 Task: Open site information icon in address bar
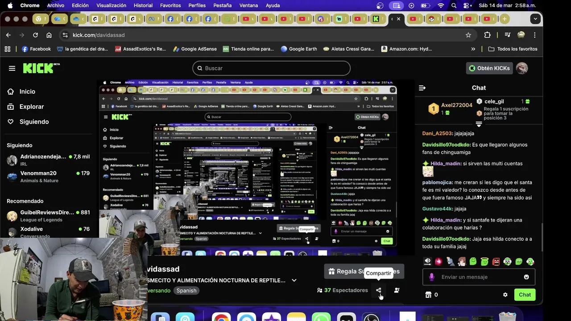(x=65, y=35)
